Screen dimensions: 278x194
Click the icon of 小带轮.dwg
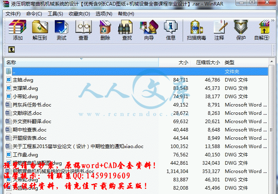coord(8,97)
